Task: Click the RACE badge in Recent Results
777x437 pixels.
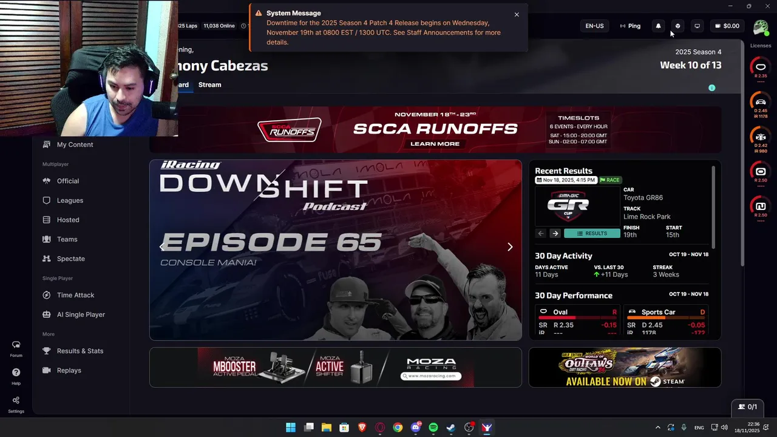Action: coord(610,180)
